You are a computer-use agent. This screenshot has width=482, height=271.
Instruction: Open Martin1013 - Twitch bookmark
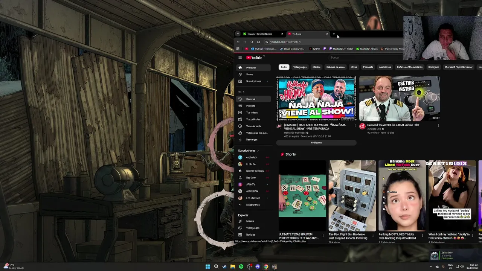[x=341, y=49]
